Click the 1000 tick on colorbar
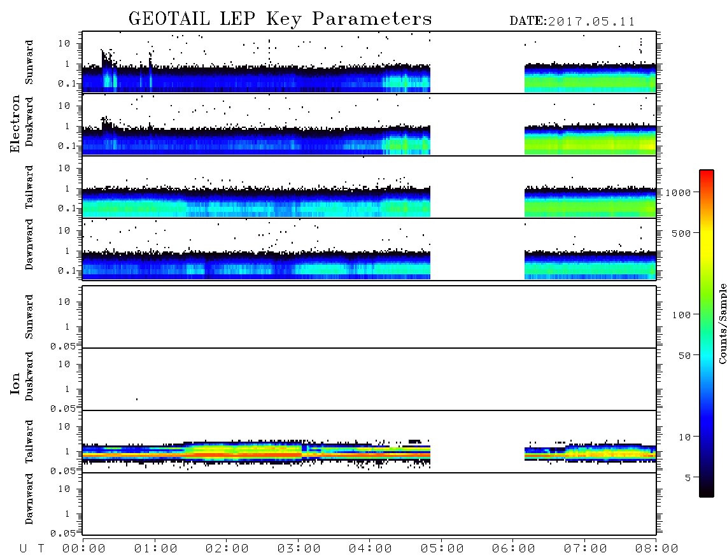The height and width of the screenshot is (560, 727). click(678, 193)
